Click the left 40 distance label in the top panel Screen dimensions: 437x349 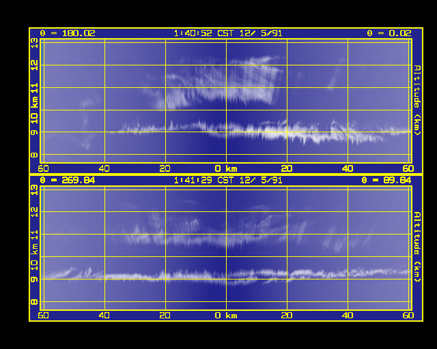tap(104, 168)
